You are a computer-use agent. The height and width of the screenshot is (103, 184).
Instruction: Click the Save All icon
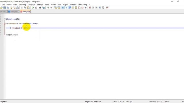tap(8, 8)
